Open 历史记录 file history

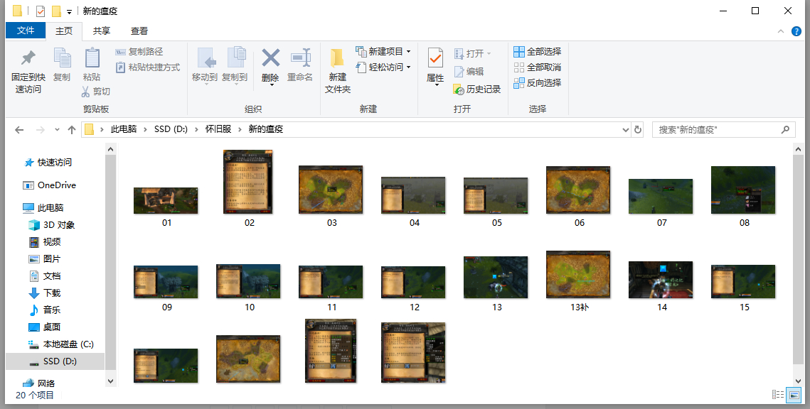[476, 89]
